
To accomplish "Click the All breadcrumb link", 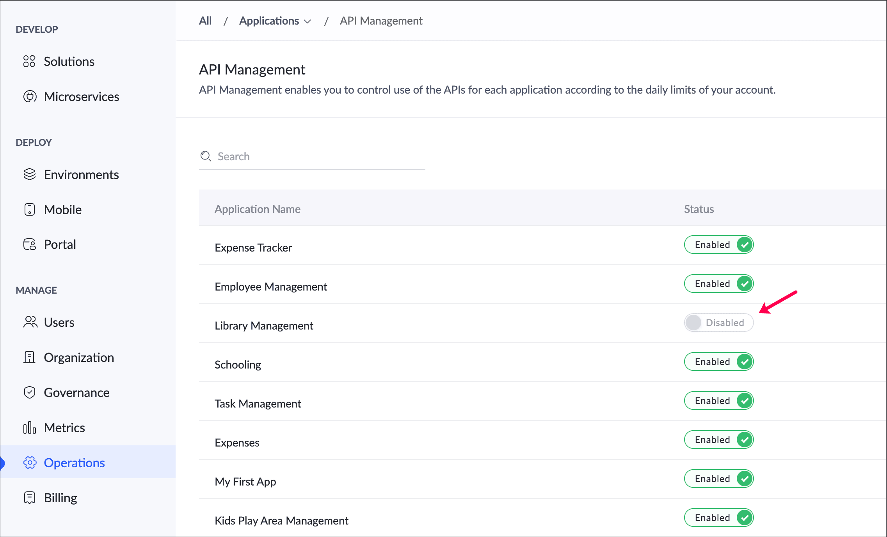I will [205, 21].
